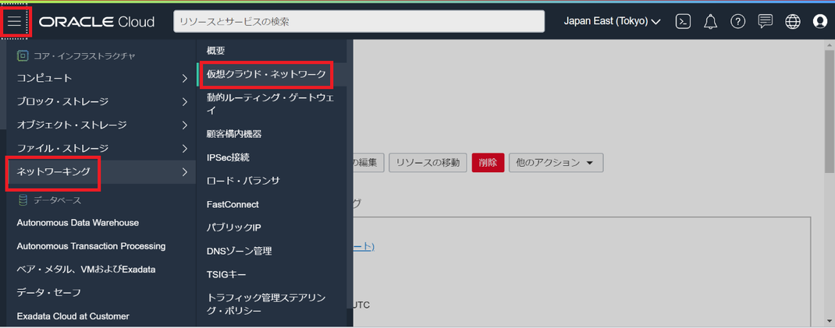Open the hamburger navigation menu
This screenshot has width=835, height=328.
(x=15, y=22)
